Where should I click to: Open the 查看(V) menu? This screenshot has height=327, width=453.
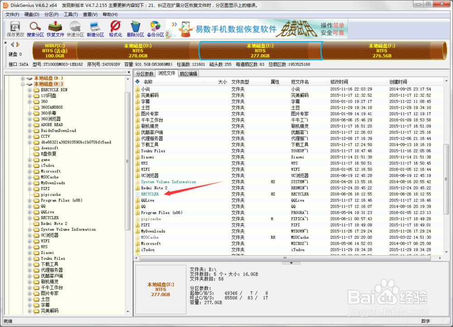click(90, 14)
